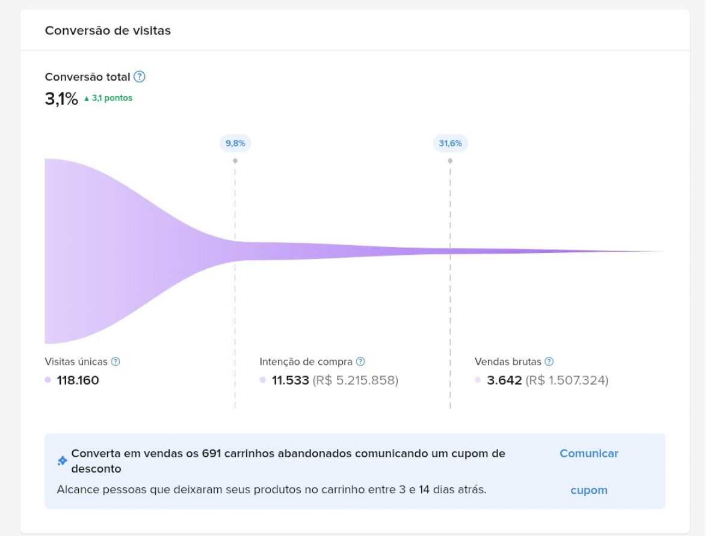Open the 31,6% conversion rate badge
The height and width of the screenshot is (536, 722).
(x=450, y=143)
